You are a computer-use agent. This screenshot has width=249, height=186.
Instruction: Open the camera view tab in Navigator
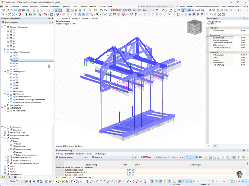coord(15,177)
